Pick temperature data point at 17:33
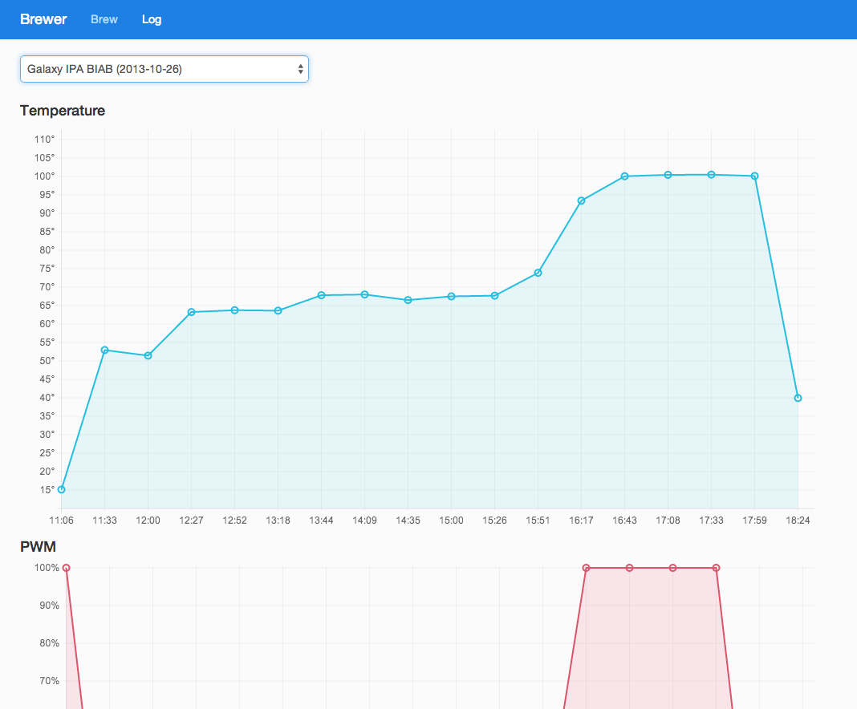857x709 pixels. click(711, 175)
